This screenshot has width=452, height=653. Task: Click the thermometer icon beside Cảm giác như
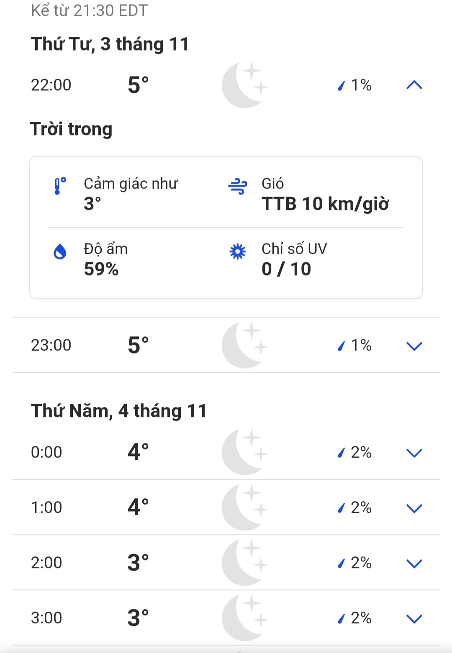click(x=60, y=186)
